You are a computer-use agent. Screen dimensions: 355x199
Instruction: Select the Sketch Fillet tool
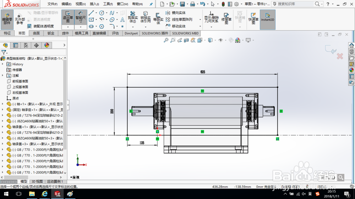[112, 27]
